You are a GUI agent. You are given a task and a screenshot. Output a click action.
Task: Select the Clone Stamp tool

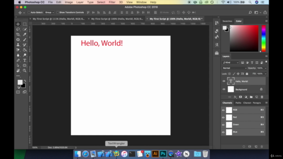click(x=18, y=45)
